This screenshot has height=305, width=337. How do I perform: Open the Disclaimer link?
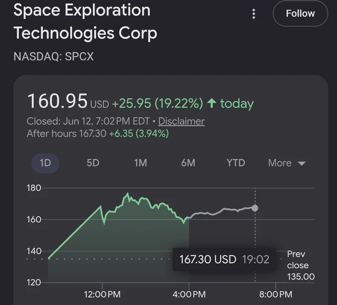click(181, 121)
